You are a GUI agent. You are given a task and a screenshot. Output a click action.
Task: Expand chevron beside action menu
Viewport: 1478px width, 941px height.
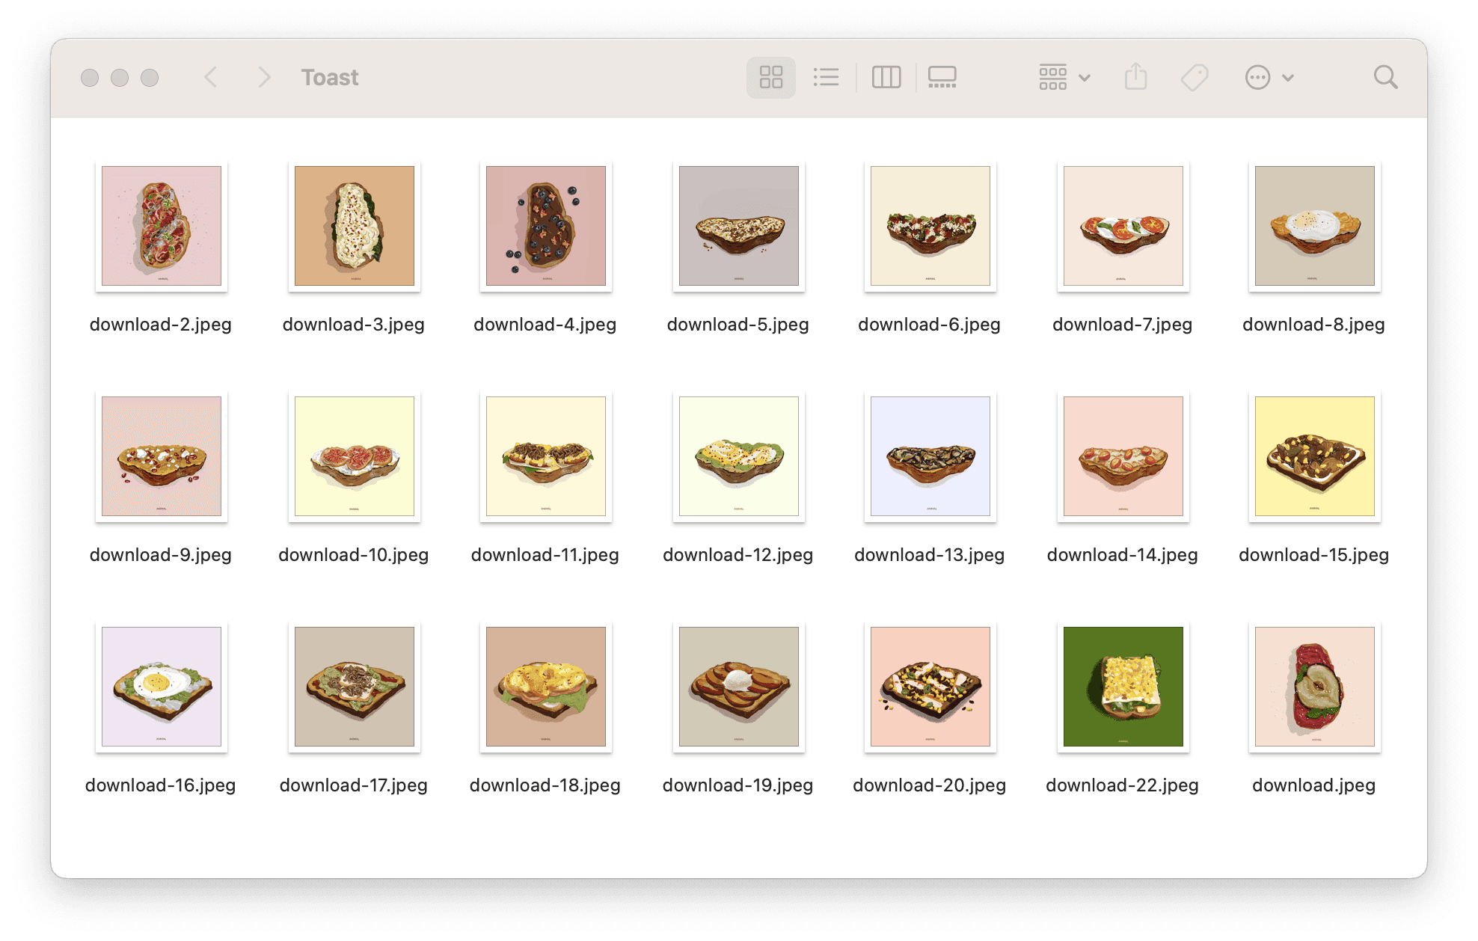[x=1288, y=77]
